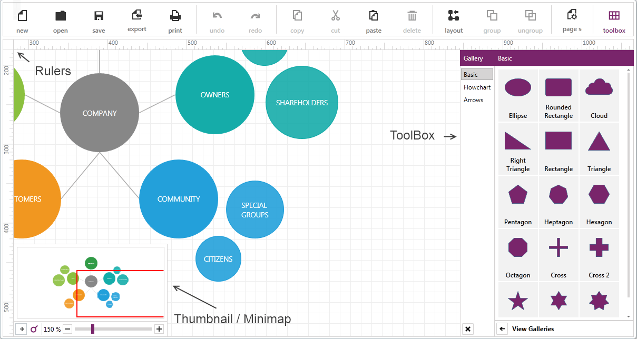
Task: Export the diagram
Action: pyautogui.click(x=137, y=15)
